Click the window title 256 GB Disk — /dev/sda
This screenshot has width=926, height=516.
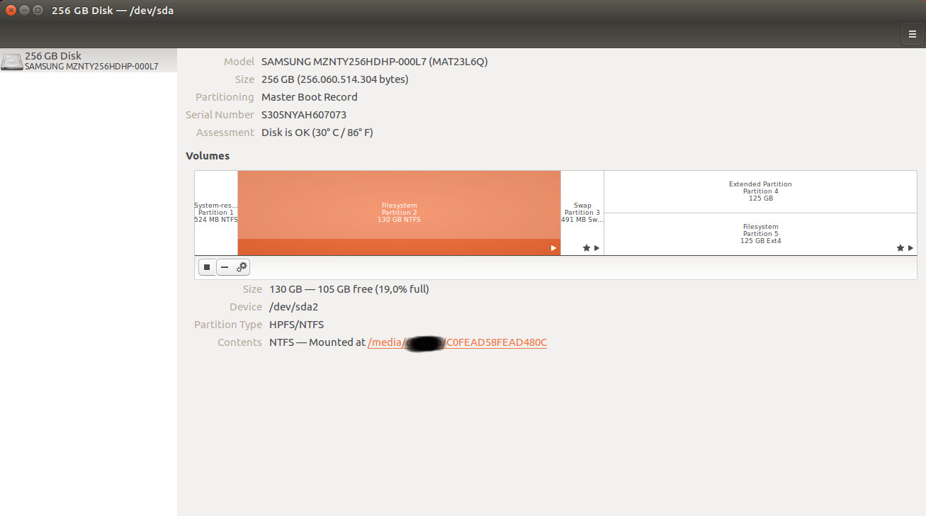click(113, 11)
